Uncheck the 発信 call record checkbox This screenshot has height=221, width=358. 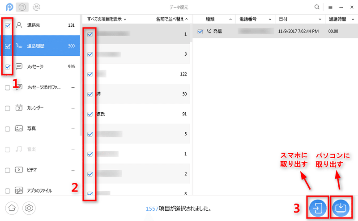click(200, 32)
